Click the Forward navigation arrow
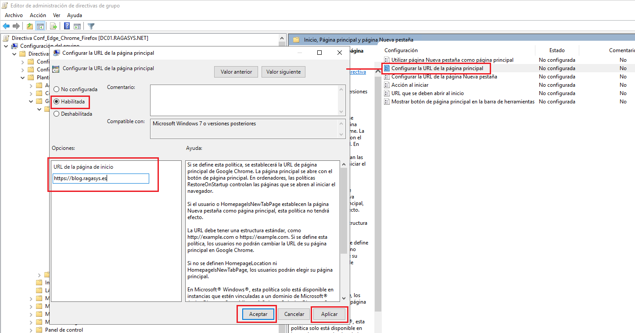The image size is (635, 333). point(15,26)
